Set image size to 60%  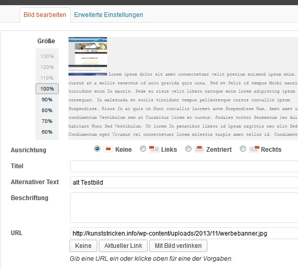pyautogui.click(x=47, y=132)
